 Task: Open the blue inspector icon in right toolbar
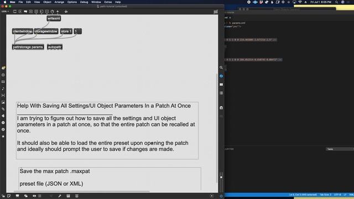tap(221, 76)
